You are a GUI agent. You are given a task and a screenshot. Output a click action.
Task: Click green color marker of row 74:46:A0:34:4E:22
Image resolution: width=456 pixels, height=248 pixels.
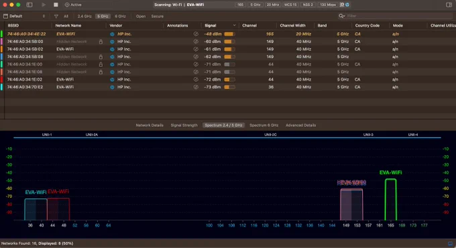[1, 34]
